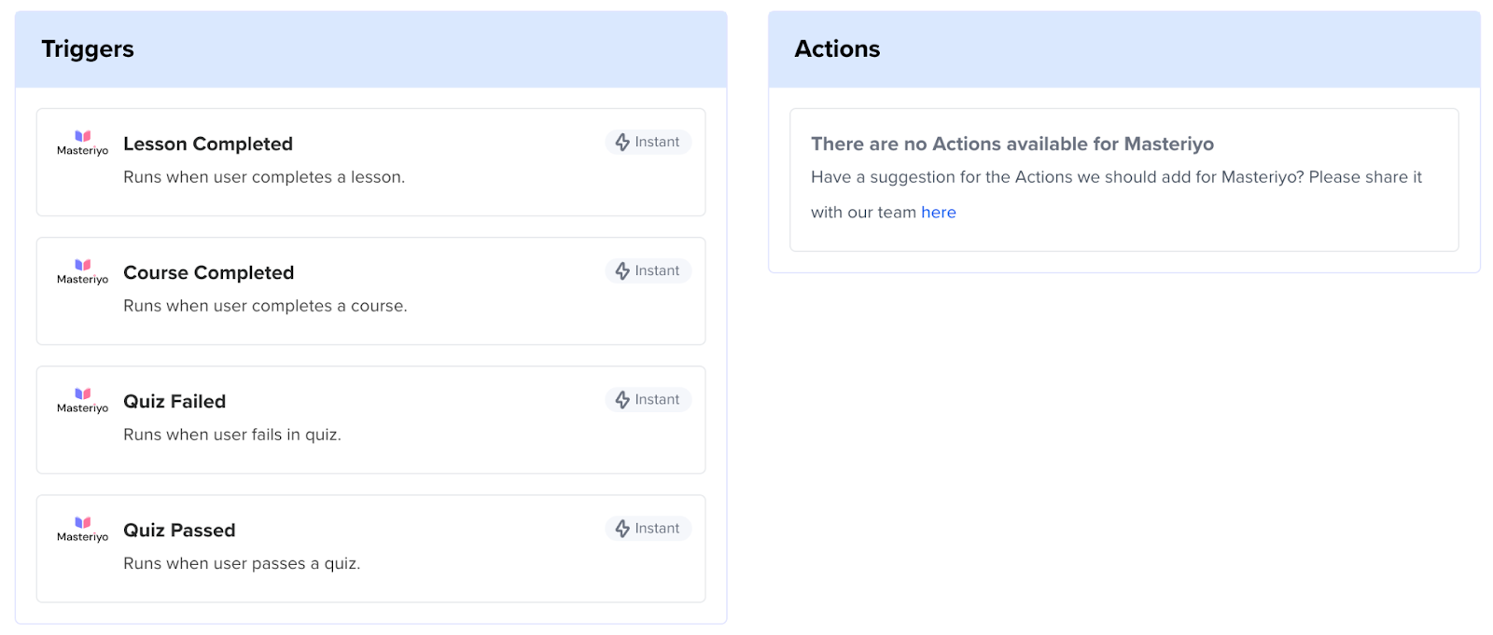The width and height of the screenshot is (1493, 635).
Task: Click 'Runs when user completes a course' description
Action: tap(265, 306)
